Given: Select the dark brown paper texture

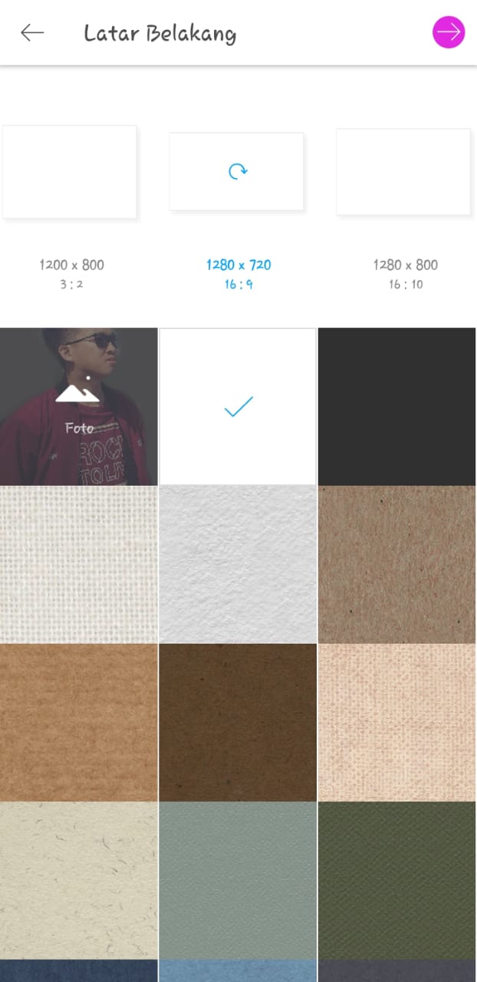Looking at the screenshot, I should coord(238,723).
